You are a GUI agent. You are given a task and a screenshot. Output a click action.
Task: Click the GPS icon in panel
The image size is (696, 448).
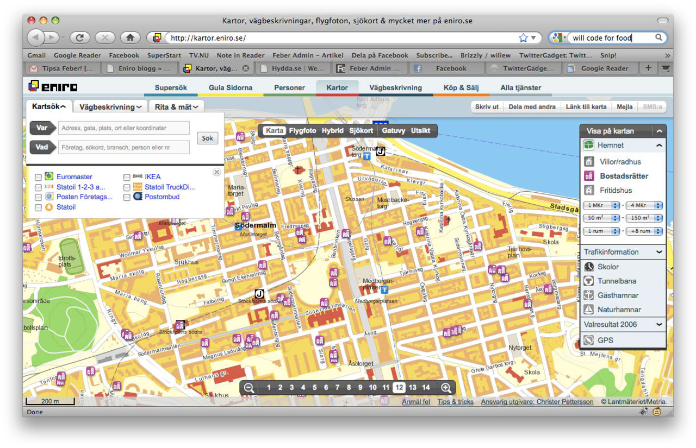pos(588,340)
